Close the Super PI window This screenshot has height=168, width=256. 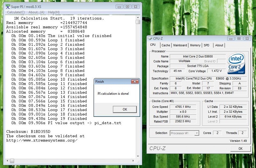pos(136,7)
